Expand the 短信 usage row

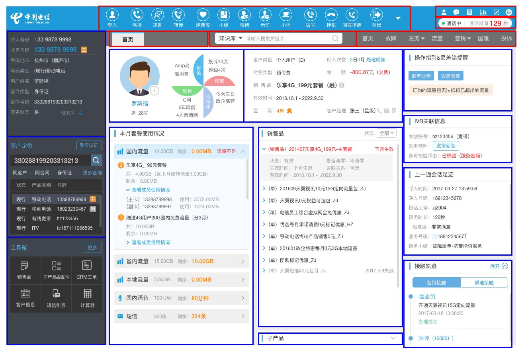tap(243, 316)
